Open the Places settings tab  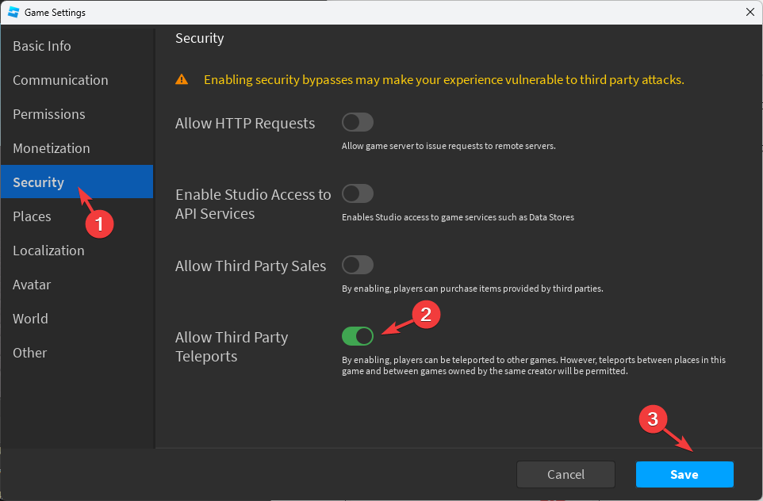pos(32,216)
